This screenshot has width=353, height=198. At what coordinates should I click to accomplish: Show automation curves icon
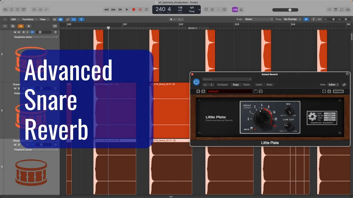coord(68,19)
